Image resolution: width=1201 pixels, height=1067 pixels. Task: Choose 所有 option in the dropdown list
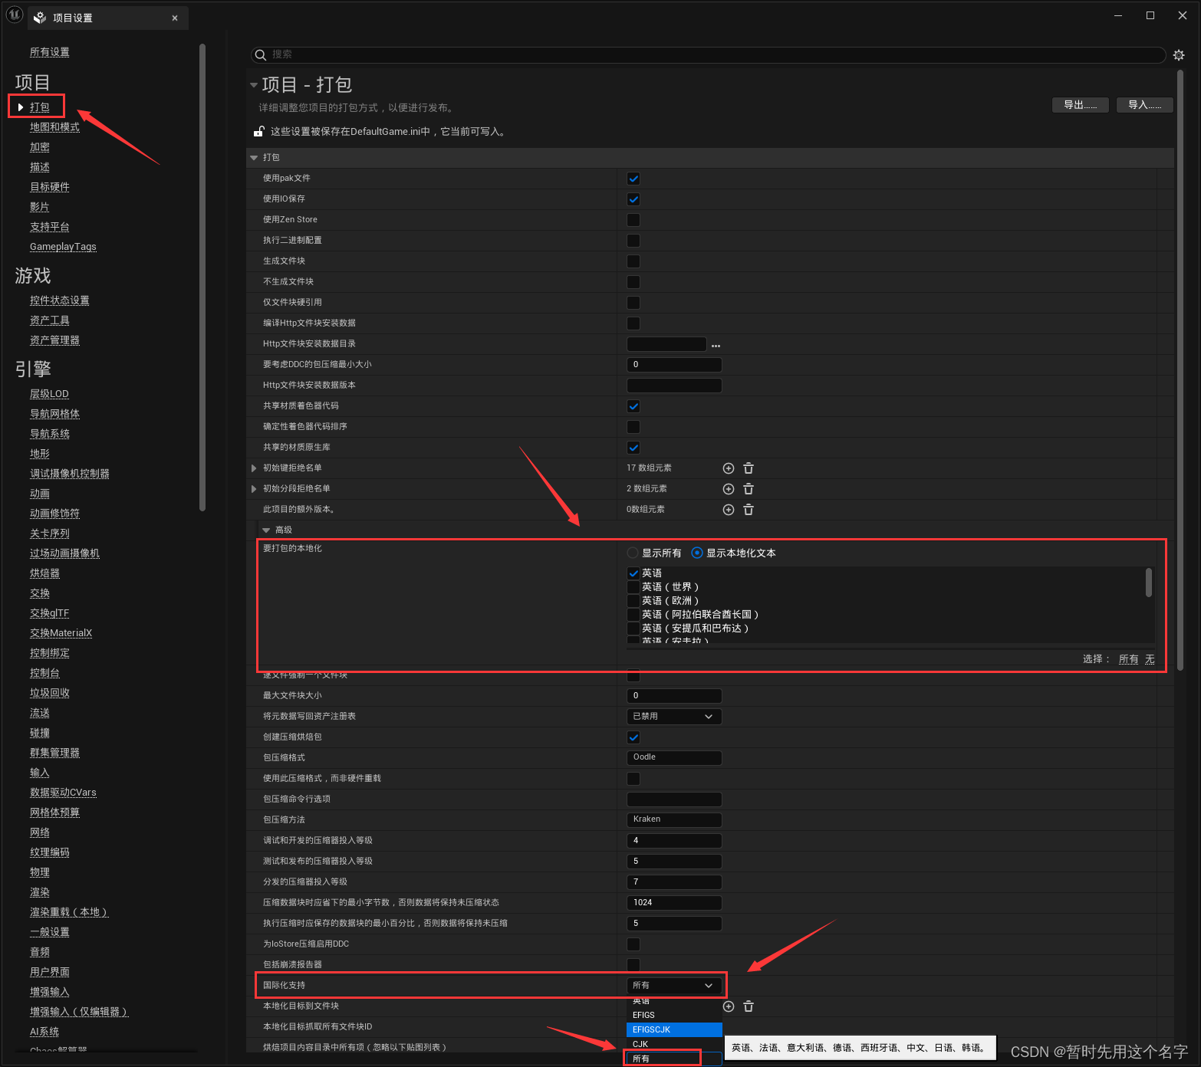[x=674, y=1059]
